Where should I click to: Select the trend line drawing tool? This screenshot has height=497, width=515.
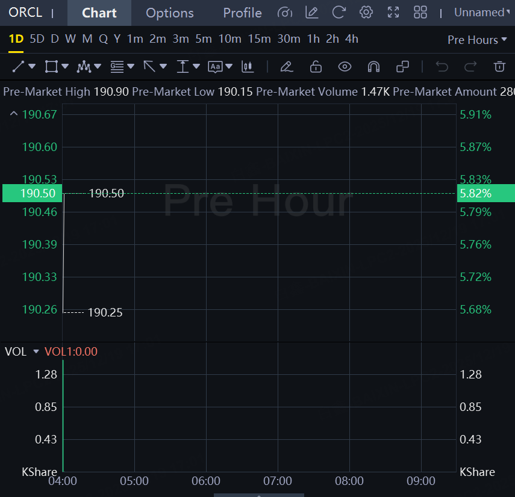click(19, 67)
